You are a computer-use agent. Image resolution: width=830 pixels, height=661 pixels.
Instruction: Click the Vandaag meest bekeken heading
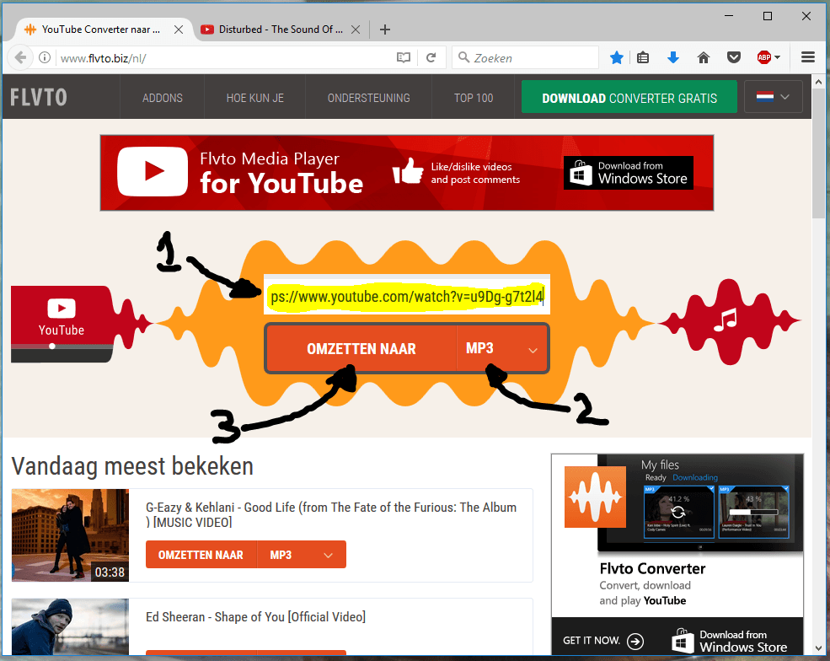(x=132, y=466)
